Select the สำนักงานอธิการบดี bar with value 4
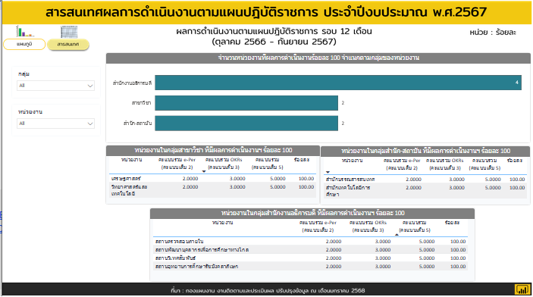This screenshot has width=533, height=297. point(338,83)
